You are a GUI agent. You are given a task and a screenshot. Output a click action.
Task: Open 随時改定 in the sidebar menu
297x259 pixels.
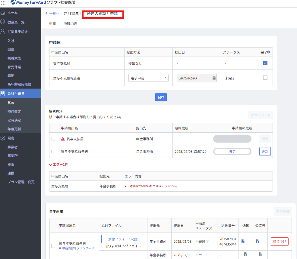coord(14,112)
